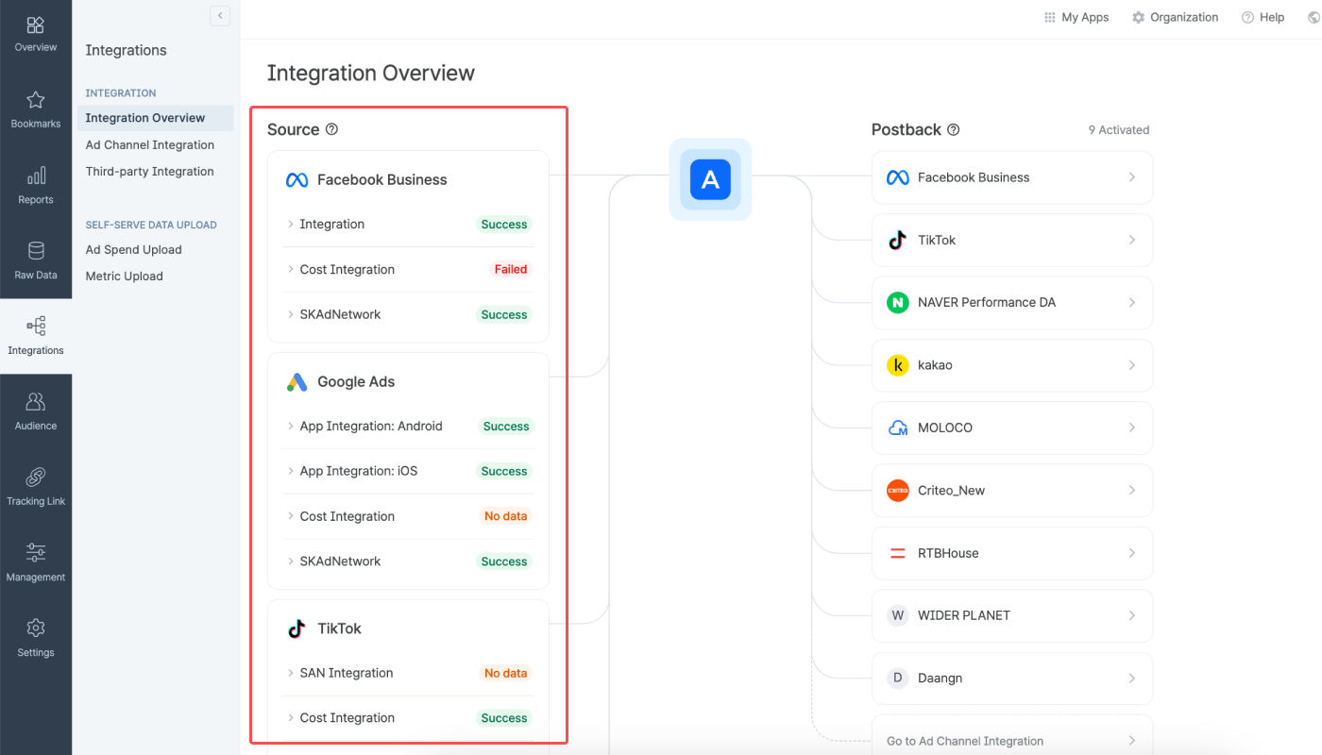Collapse the left navigation panel

pos(220,15)
